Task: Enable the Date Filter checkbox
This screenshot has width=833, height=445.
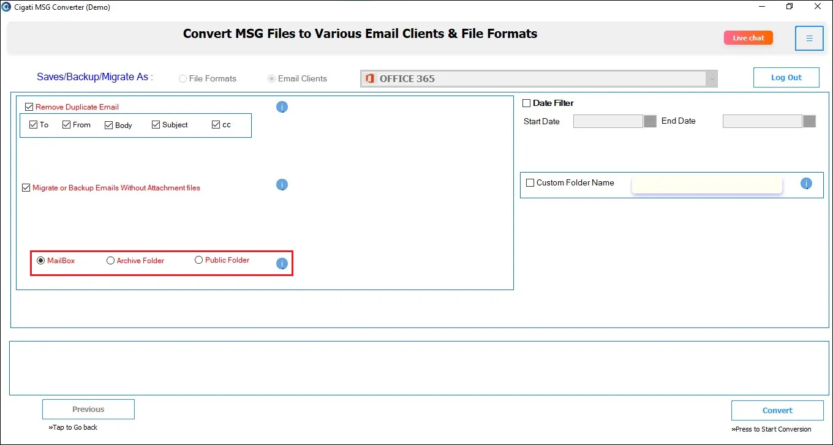Action: pyautogui.click(x=526, y=103)
